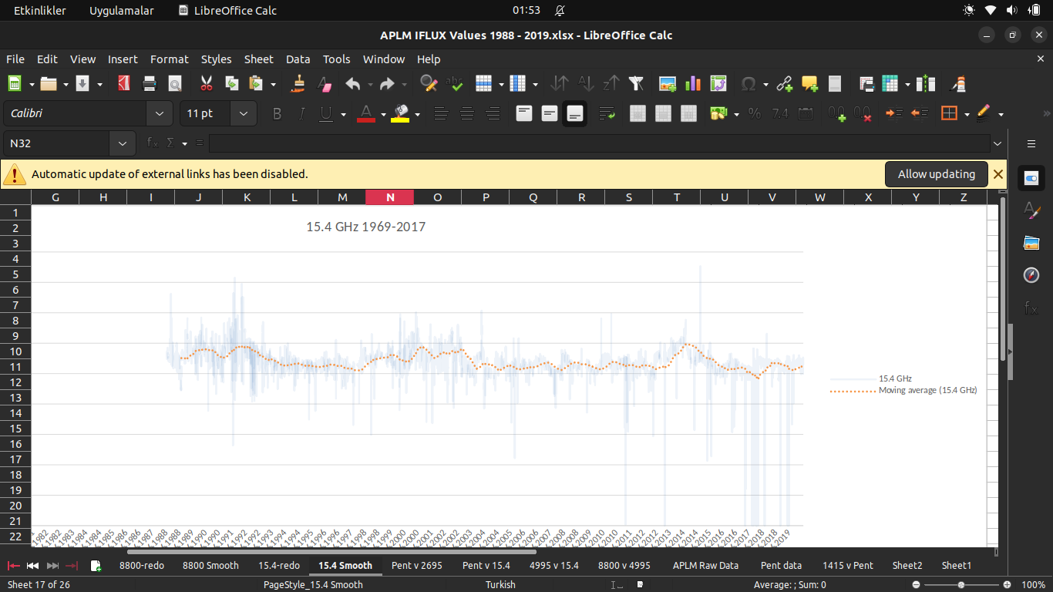Image resolution: width=1053 pixels, height=592 pixels.
Task: Click the Cut scissors icon
Action: pyautogui.click(x=206, y=84)
